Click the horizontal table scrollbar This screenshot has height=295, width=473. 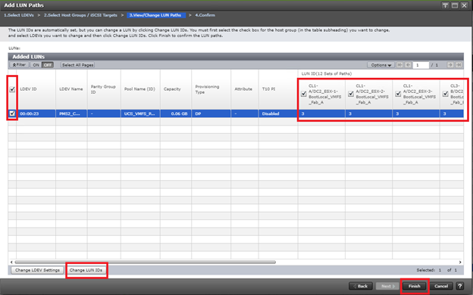pyautogui.click(x=145, y=262)
